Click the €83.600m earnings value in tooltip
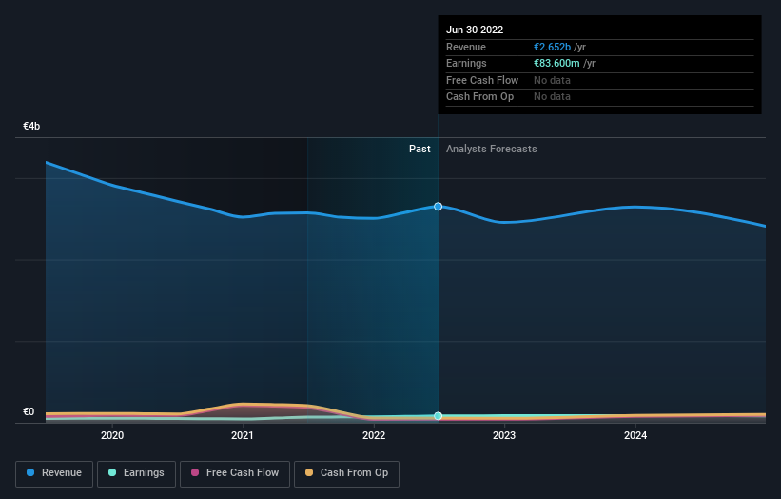This screenshot has height=499, width=781. click(x=556, y=63)
